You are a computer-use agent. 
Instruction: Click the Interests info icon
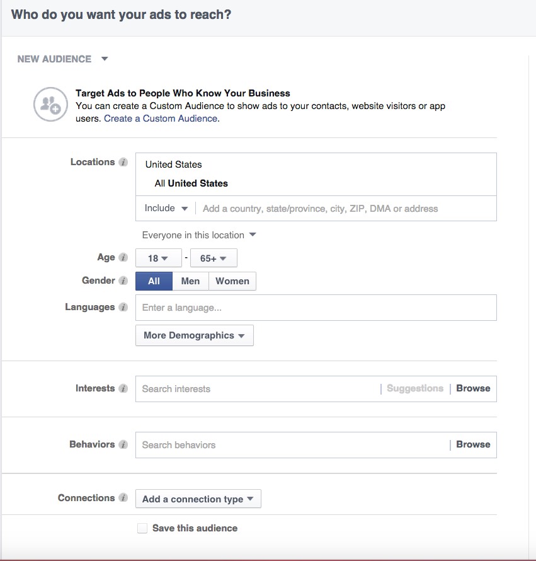[123, 389]
